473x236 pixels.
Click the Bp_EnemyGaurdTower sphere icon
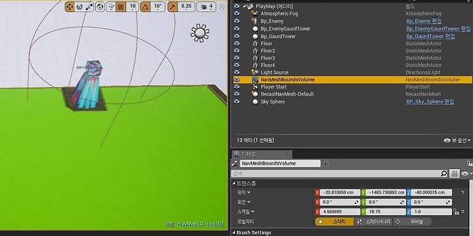[255, 29]
